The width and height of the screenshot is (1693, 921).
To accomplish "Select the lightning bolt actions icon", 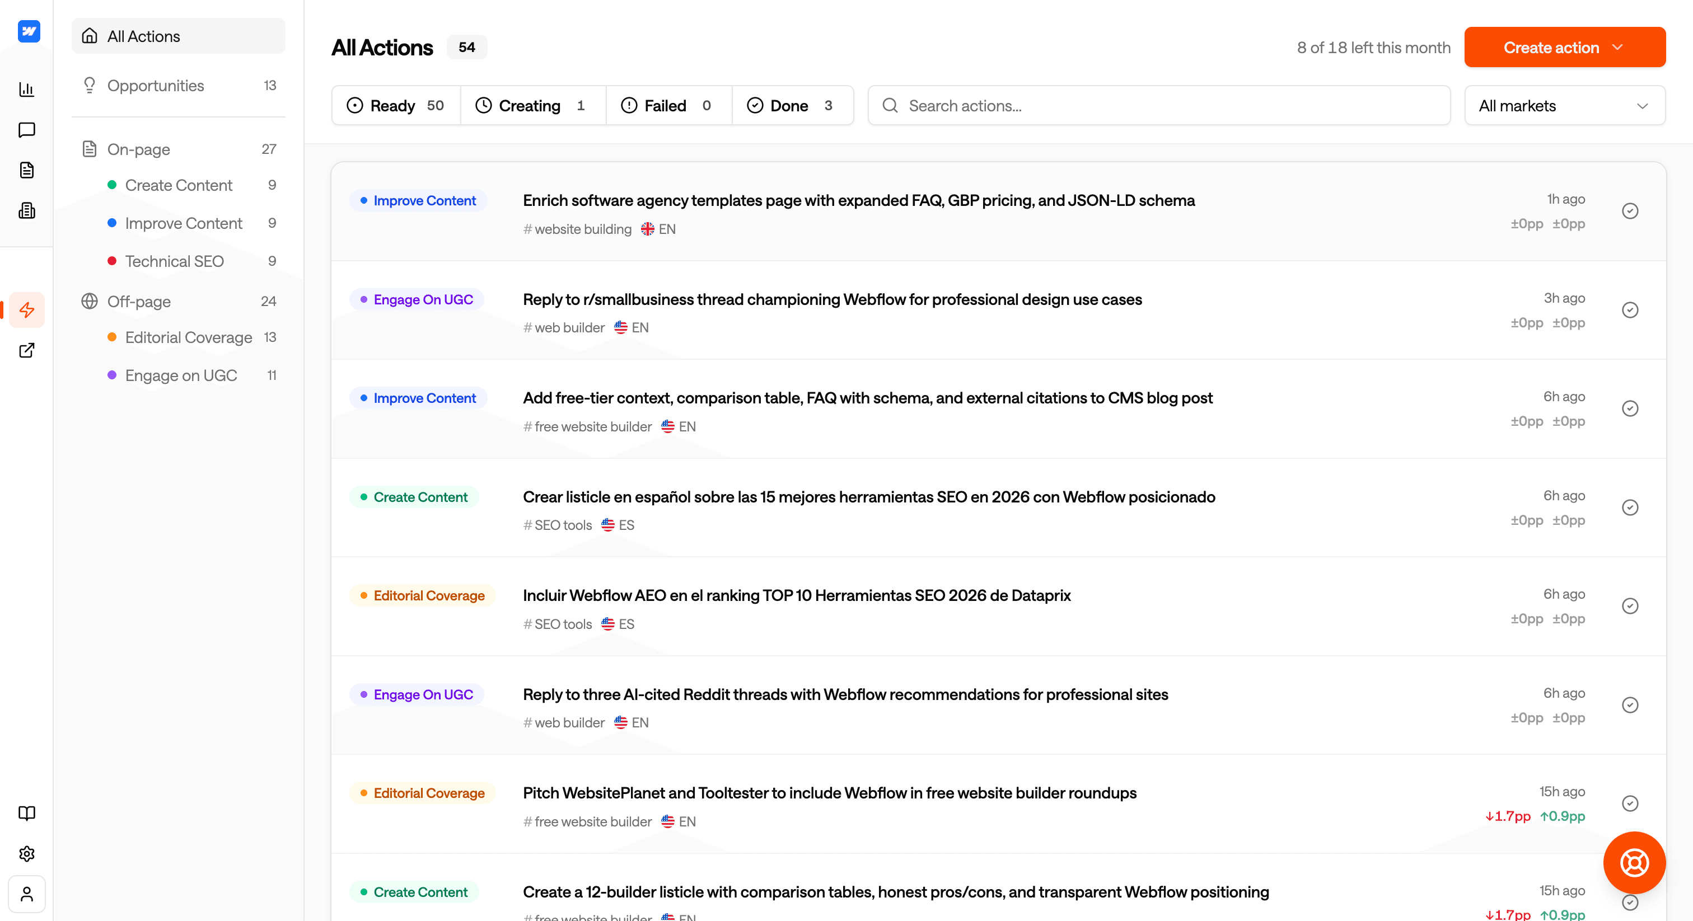I will (x=27, y=310).
